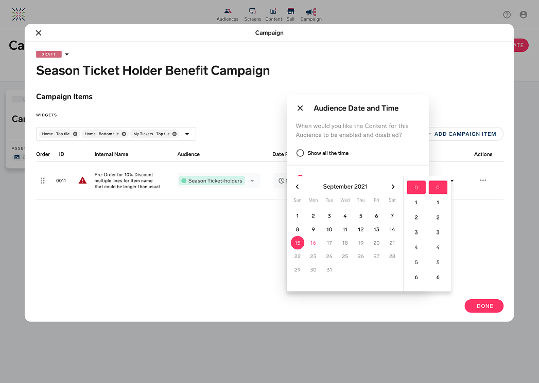Click the red warning triangle on item 0011

click(x=82, y=180)
